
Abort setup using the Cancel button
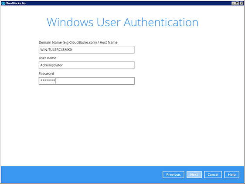[213, 174]
